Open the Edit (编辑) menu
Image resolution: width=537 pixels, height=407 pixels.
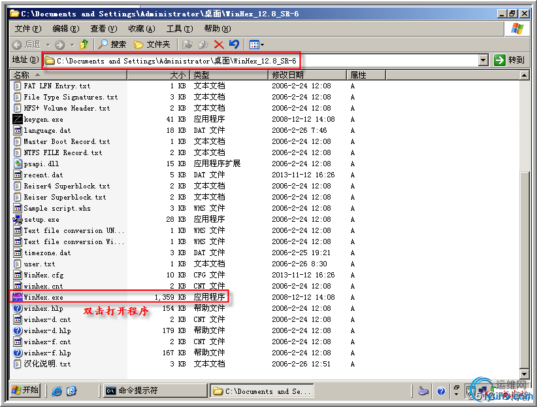(66, 29)
